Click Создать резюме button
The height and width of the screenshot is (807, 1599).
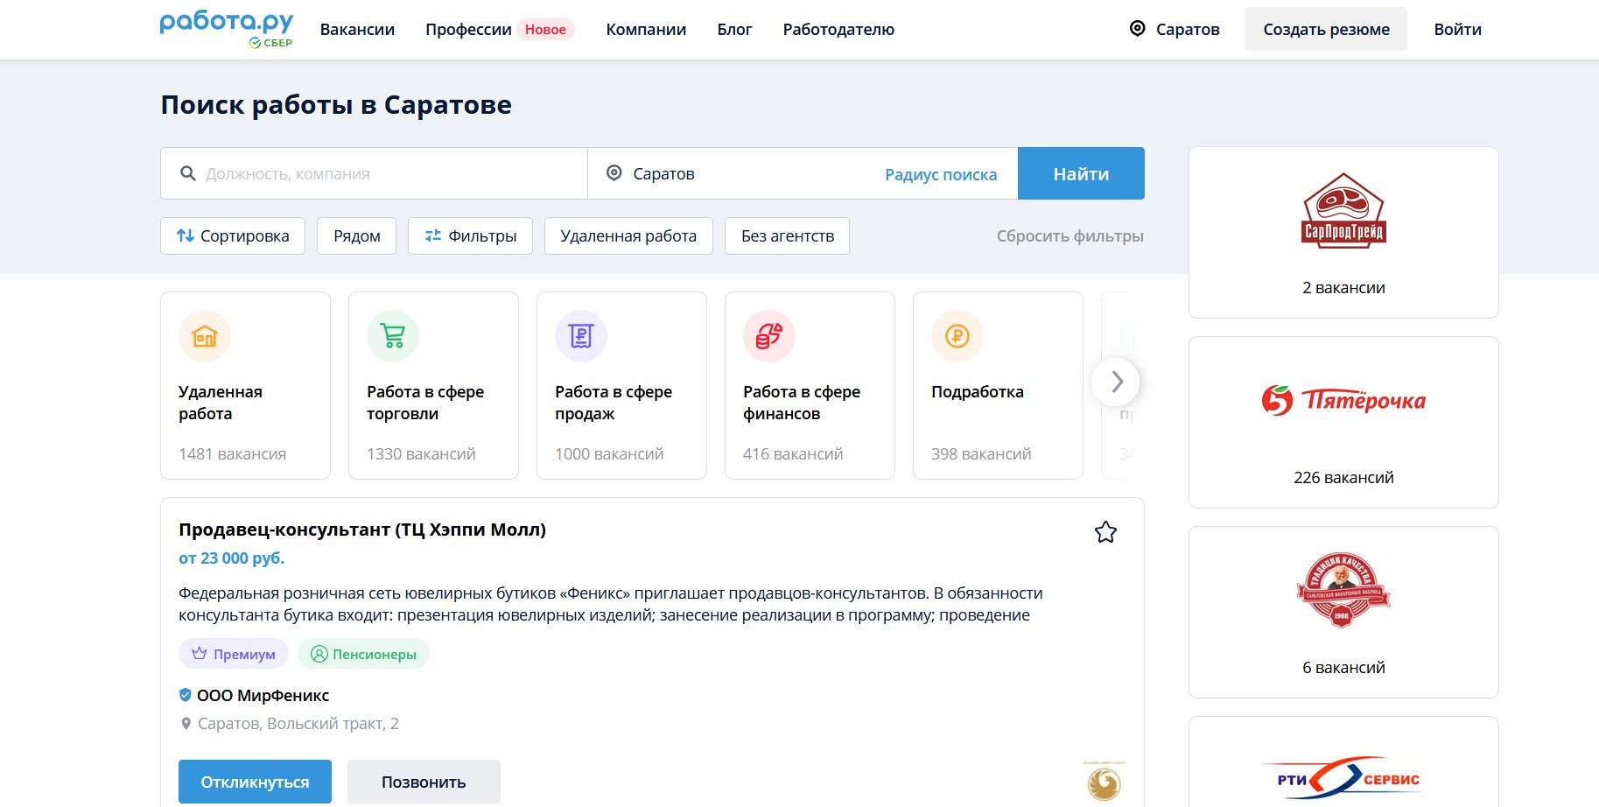tap(1326, 29)
